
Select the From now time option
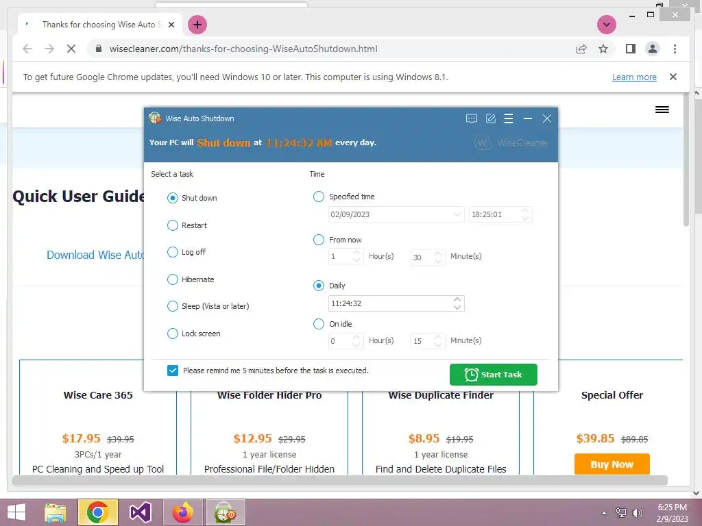[319, 240]
